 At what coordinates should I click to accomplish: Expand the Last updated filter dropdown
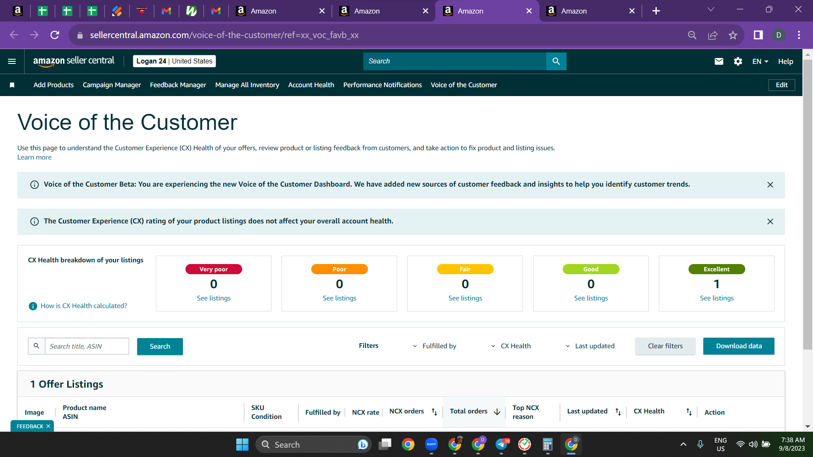[590, 346]
